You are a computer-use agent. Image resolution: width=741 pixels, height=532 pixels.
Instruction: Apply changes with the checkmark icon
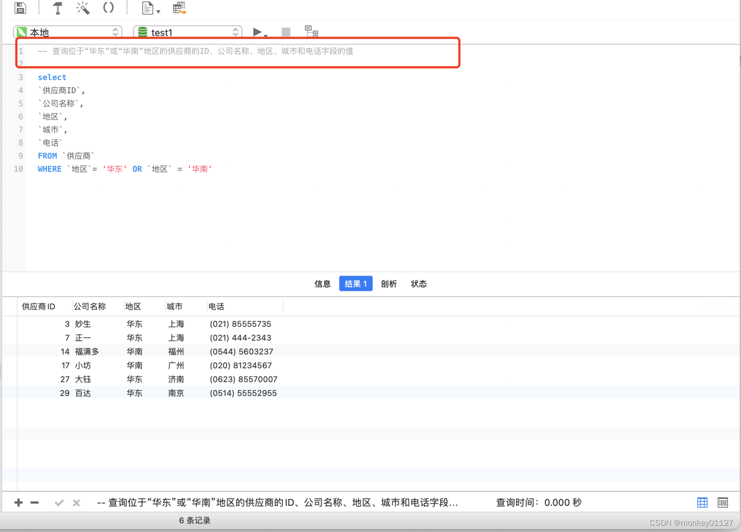(59, 503)
